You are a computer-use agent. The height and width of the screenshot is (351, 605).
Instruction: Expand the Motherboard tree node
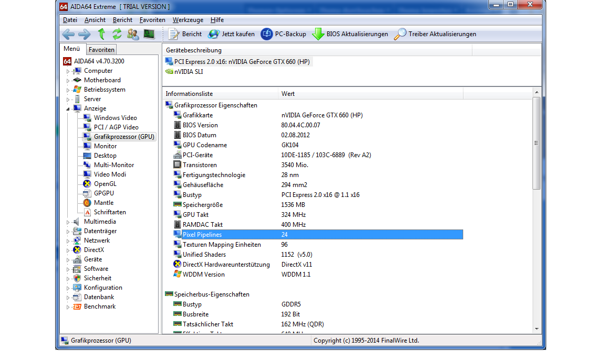[68, 81]
